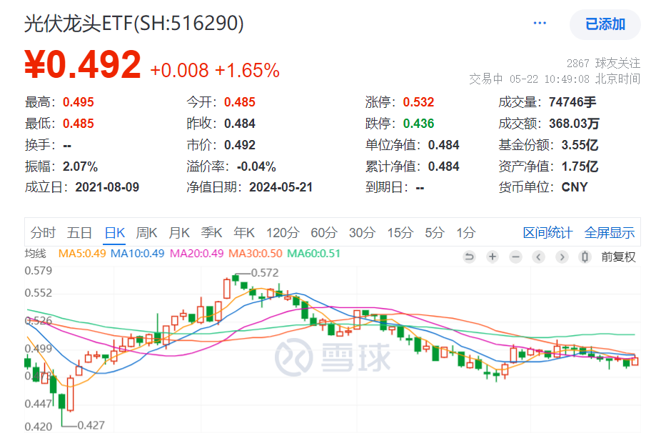Switch to the 30分 interval tab
This screenshot has width=656, height=433.
[x=363, y=232]
